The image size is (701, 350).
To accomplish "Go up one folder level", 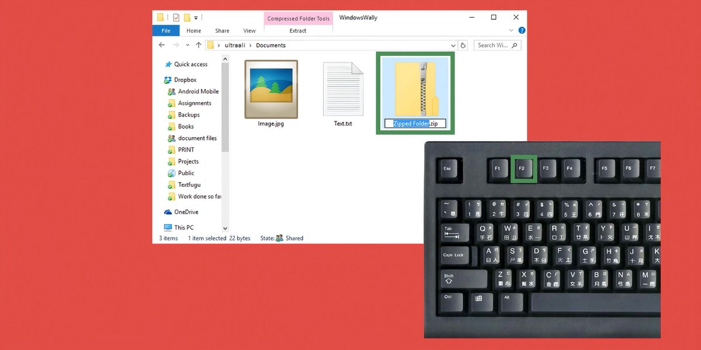I will coord(199,45).
